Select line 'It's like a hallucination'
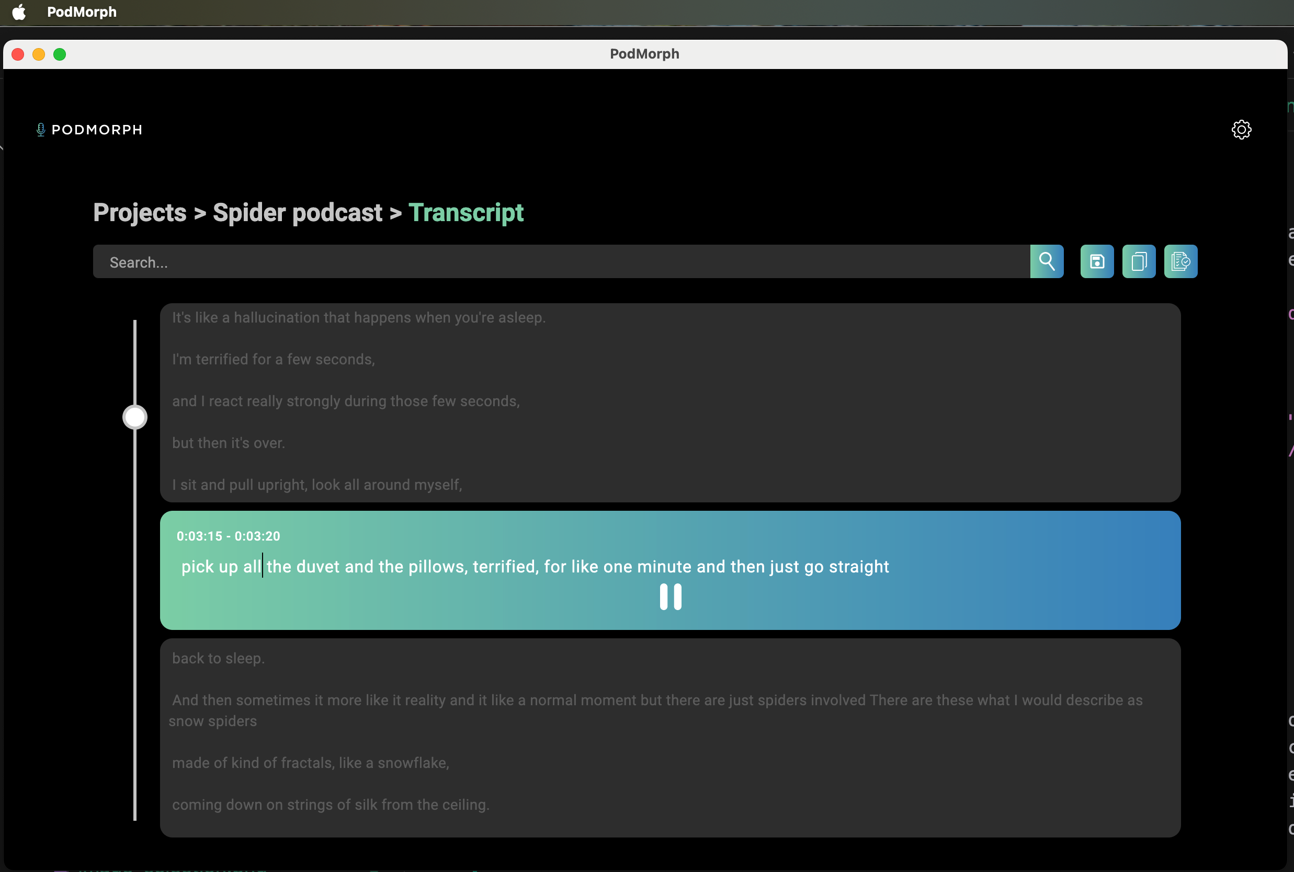1294x872 pixels. (x=358, y=317)
